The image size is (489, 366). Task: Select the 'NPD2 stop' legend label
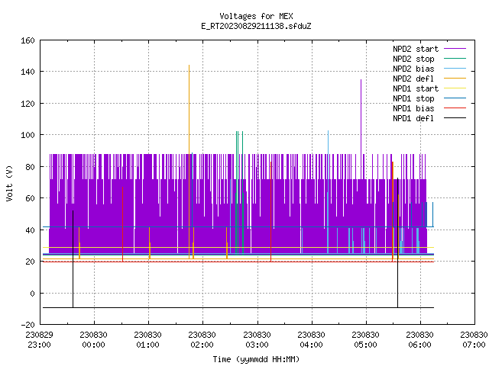[413, 59]
